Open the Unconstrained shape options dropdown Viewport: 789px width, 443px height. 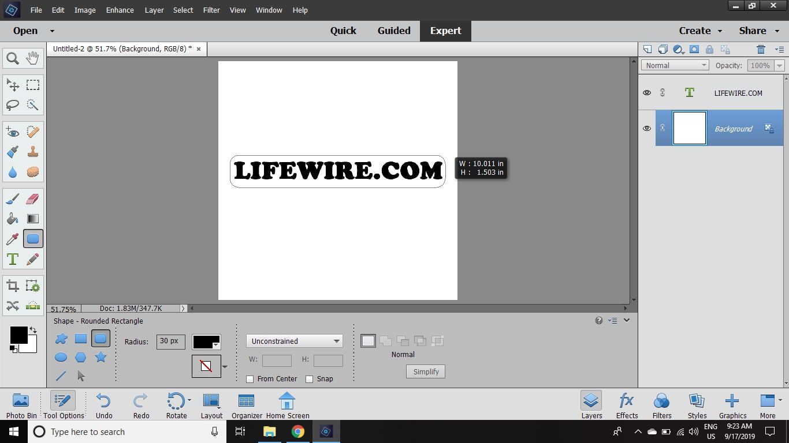coord(295,341)
